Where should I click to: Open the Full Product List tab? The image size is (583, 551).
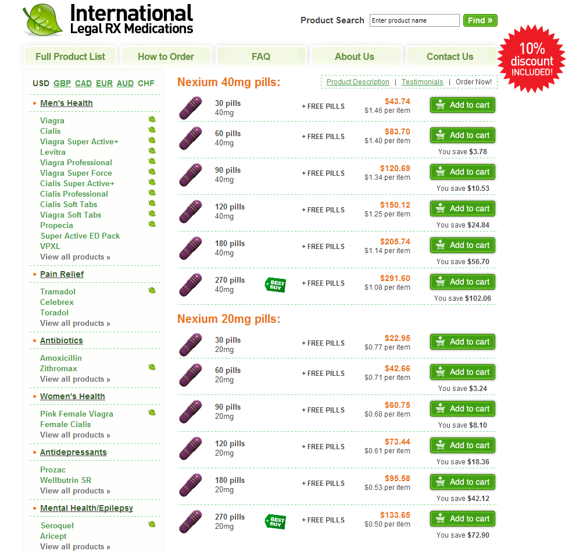pos(70,56)
